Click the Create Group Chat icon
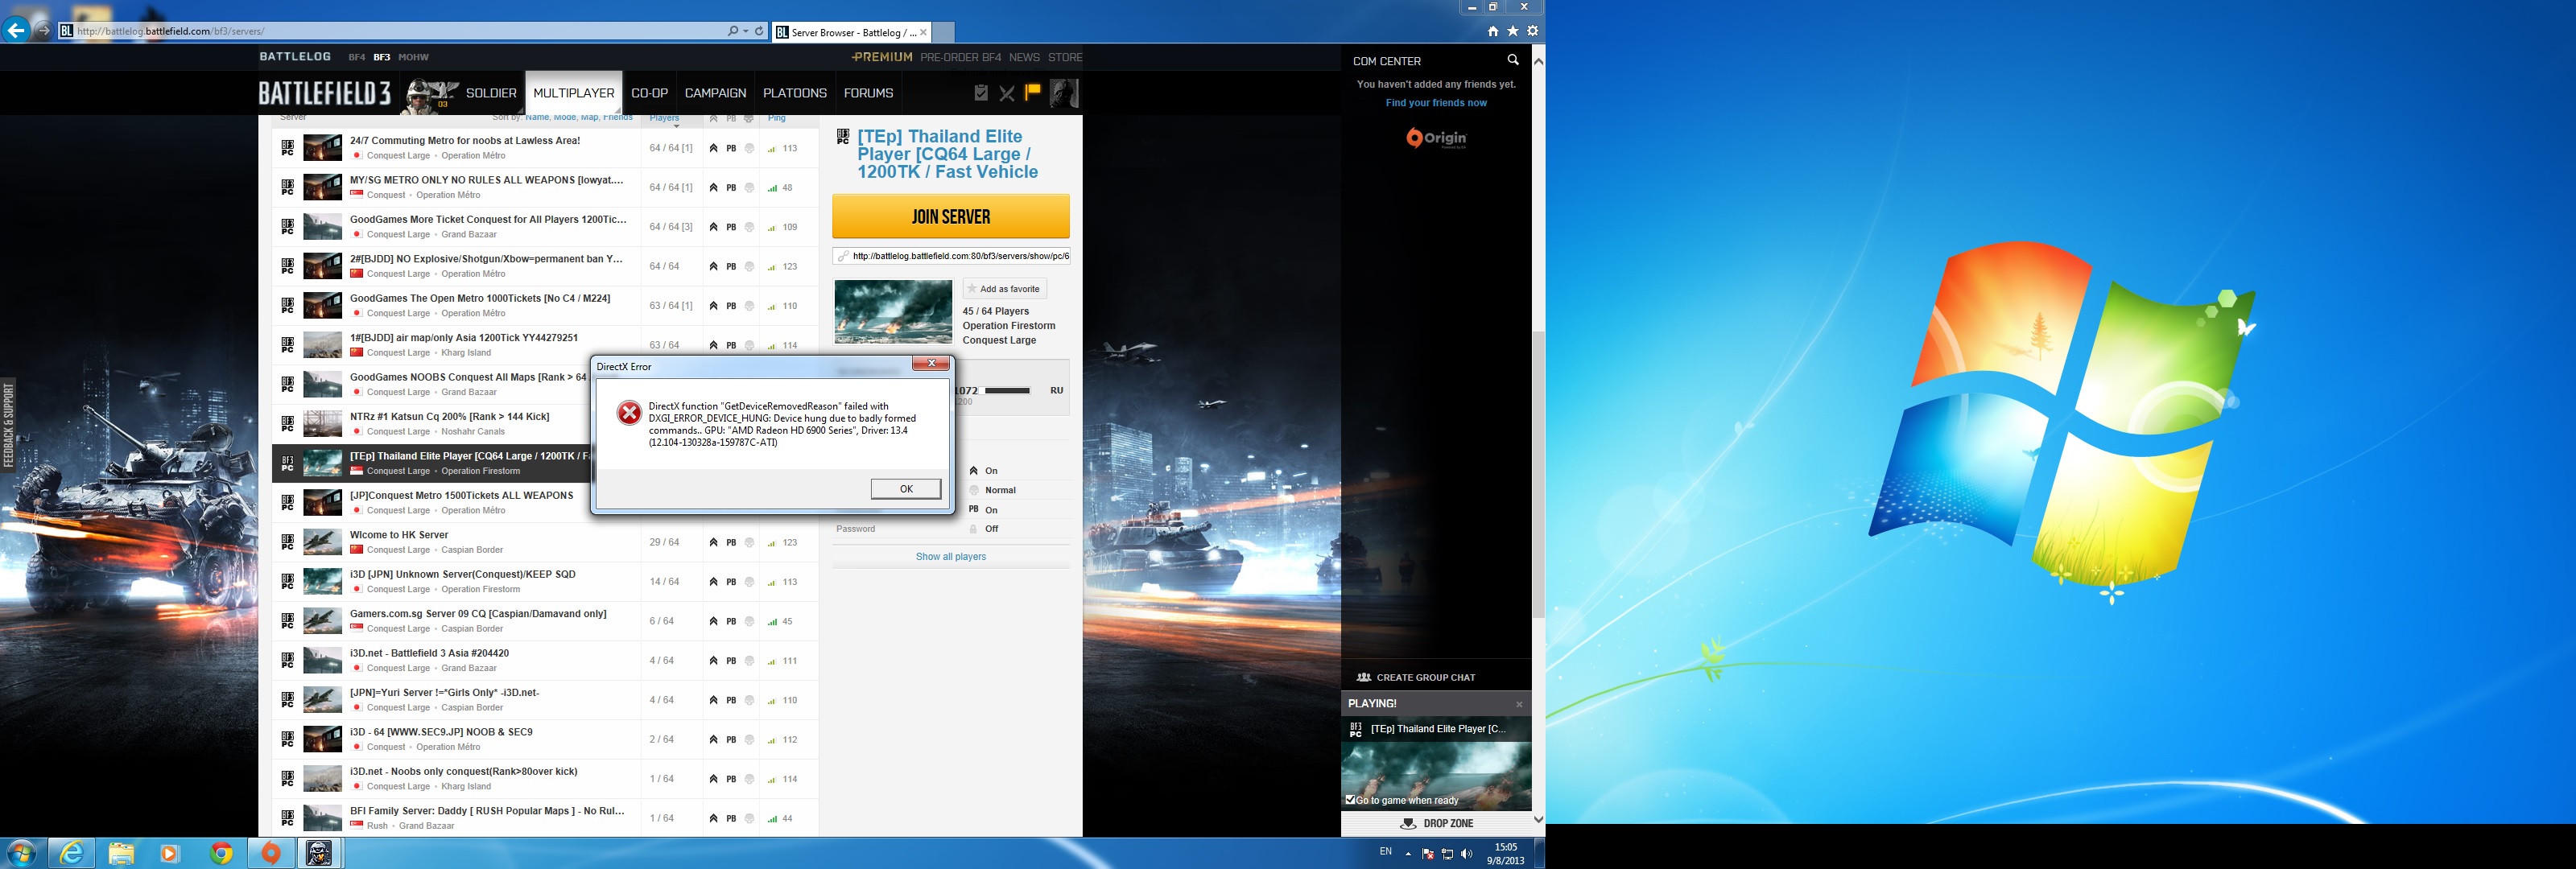 [x=1364, y=678]
